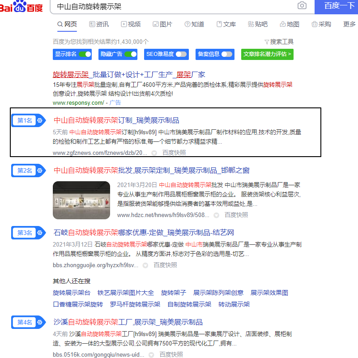Click the www.responsy.com ad URL
Image resolution: width=358 pixels, height=358 pixels.
pos(78,103)
